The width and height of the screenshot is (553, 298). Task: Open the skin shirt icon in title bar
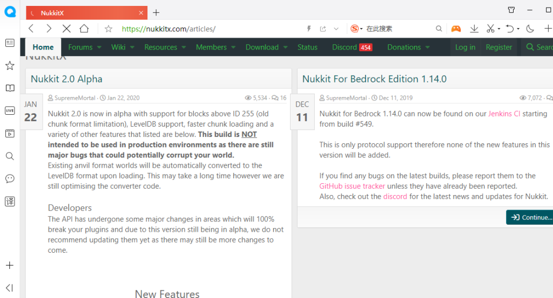(511, 10)
